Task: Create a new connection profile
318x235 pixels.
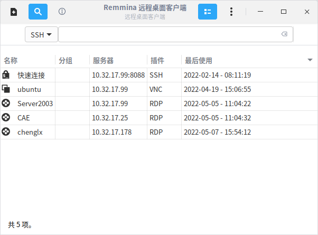Action: click(x=14, y=12)
